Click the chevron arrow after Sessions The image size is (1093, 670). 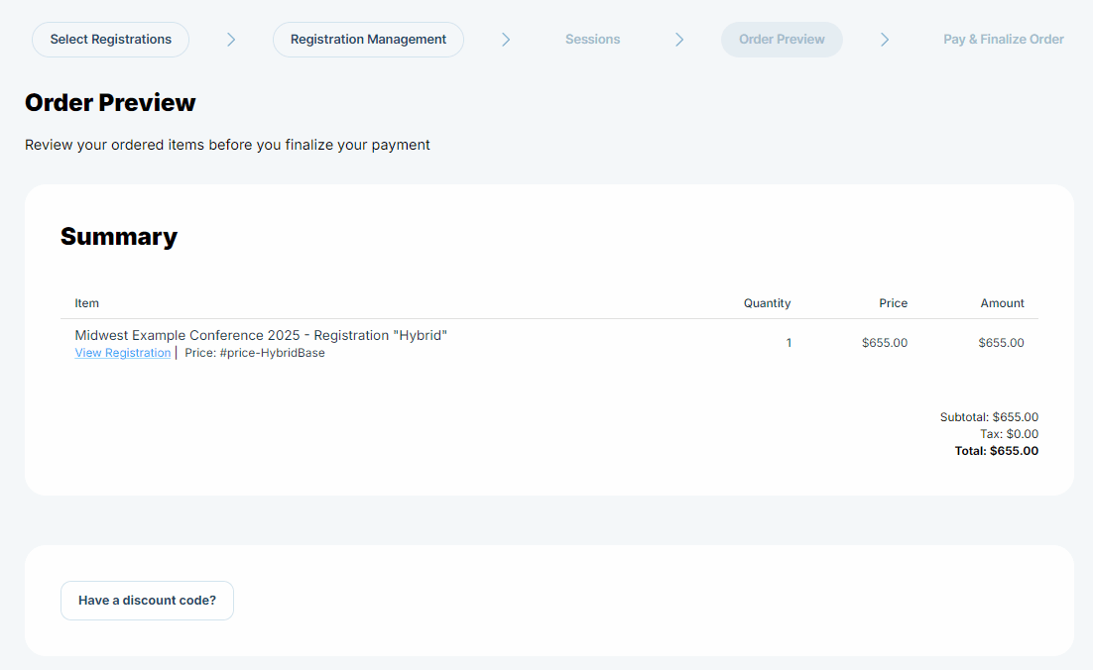[679, 40]
